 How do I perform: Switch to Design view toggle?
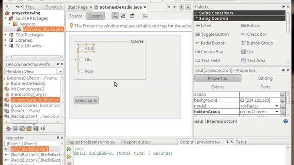[x=95, y=16]
